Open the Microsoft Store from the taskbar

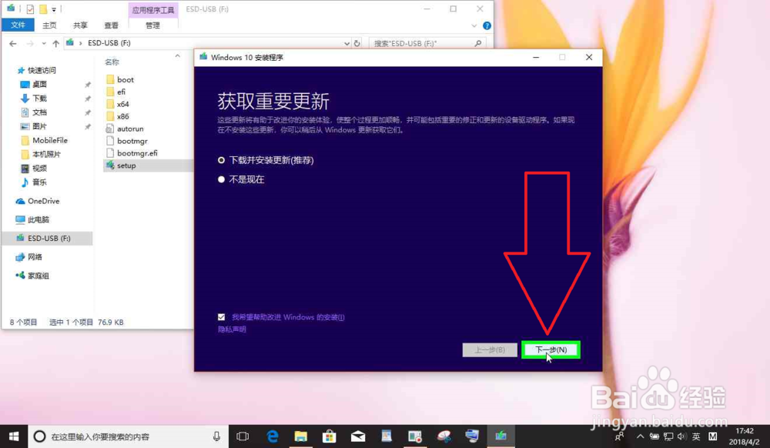pos(330,436)
